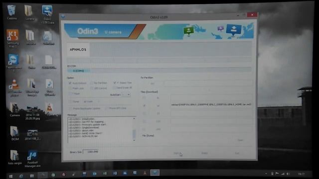Open the Camera folder on desktop
This screenshot has width=319, height=179.
14,109
